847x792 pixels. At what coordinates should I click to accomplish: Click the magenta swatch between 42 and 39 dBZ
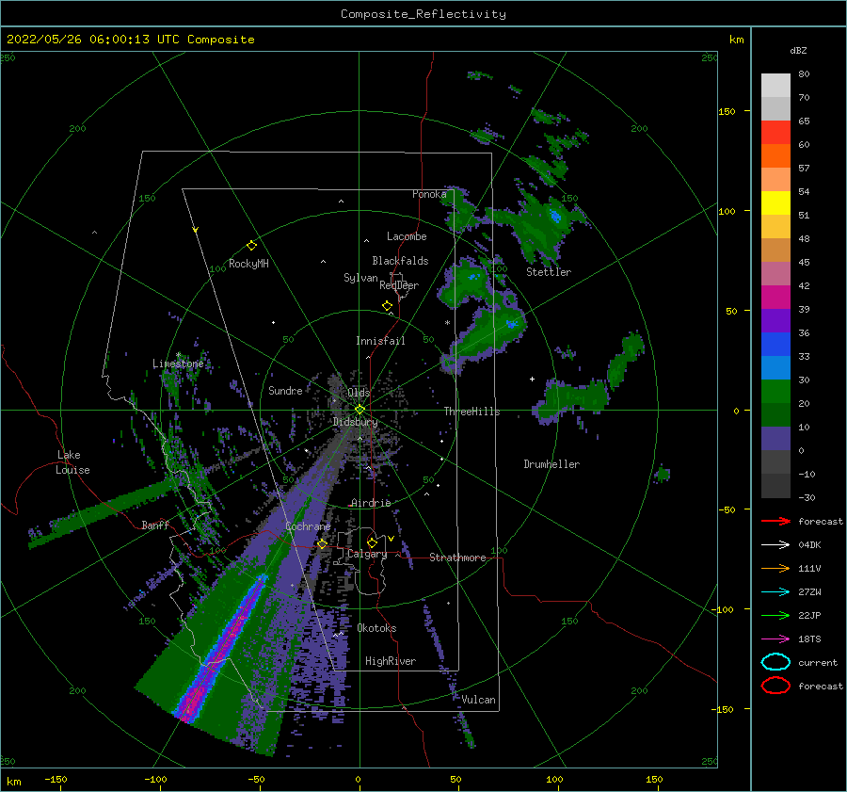pyautogui.click(x=775, y=298)
